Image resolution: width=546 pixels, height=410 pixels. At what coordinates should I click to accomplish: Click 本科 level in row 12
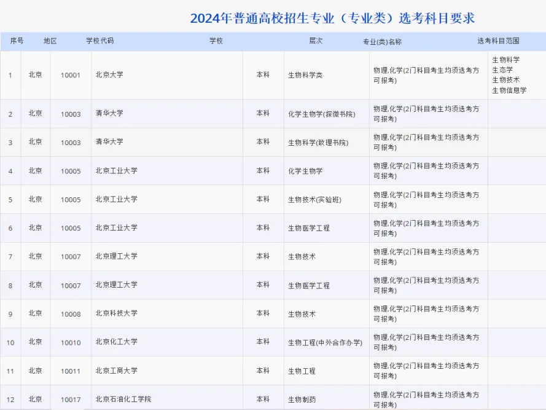coord(263,399)
